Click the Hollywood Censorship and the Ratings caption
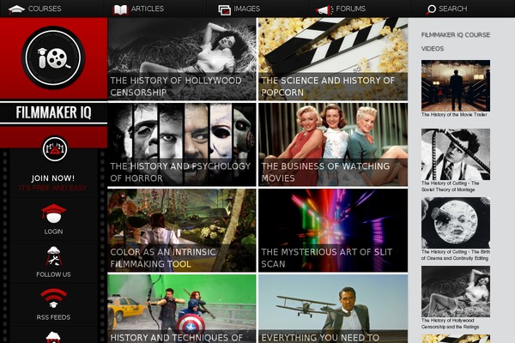The width and height of the screenshot is (515, 343). pyautogui.click(x=450, y=323)
